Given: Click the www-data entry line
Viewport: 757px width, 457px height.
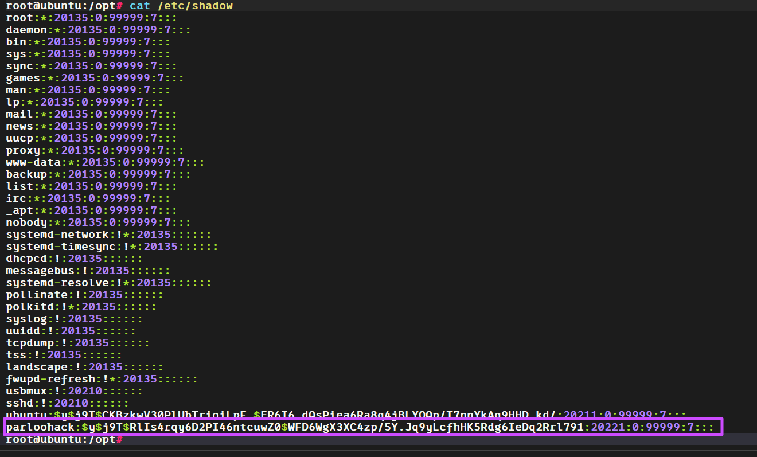Looking at the screenshot, I should coord(105,162).
